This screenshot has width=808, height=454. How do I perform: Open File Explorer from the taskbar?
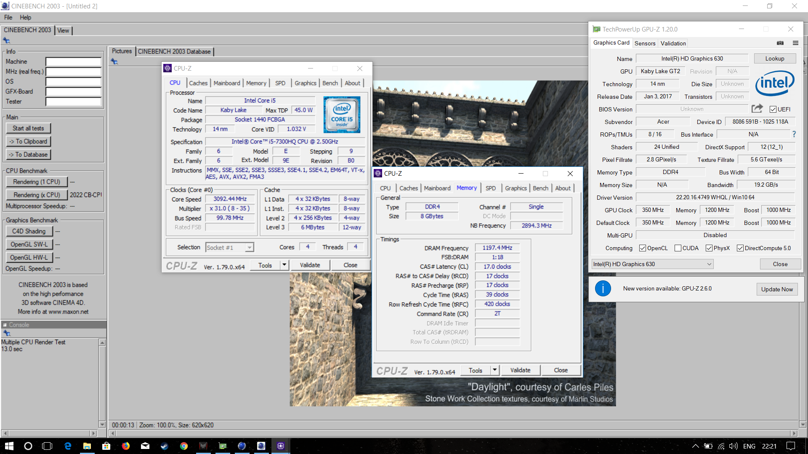(x=87, y=446)
